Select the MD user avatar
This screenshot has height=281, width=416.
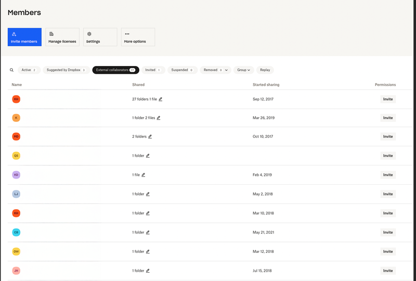16,136
